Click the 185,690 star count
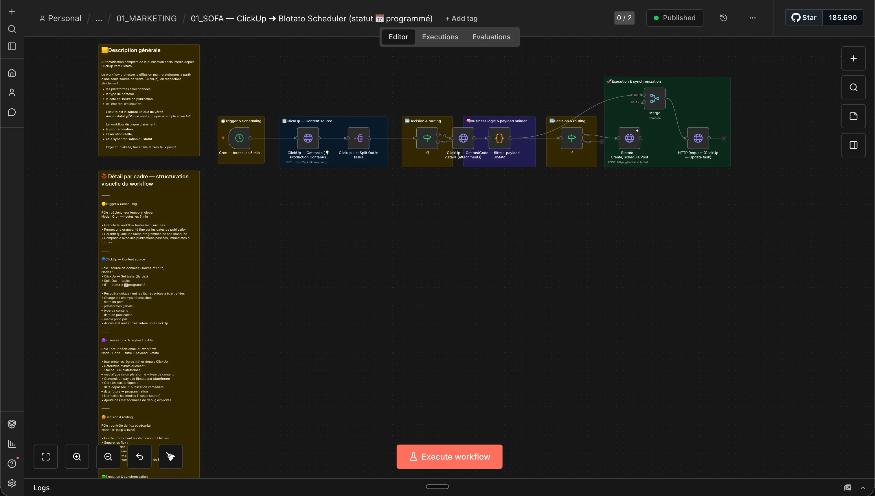Viewport: 875px width, 496px height. click(x=843, y=18)
